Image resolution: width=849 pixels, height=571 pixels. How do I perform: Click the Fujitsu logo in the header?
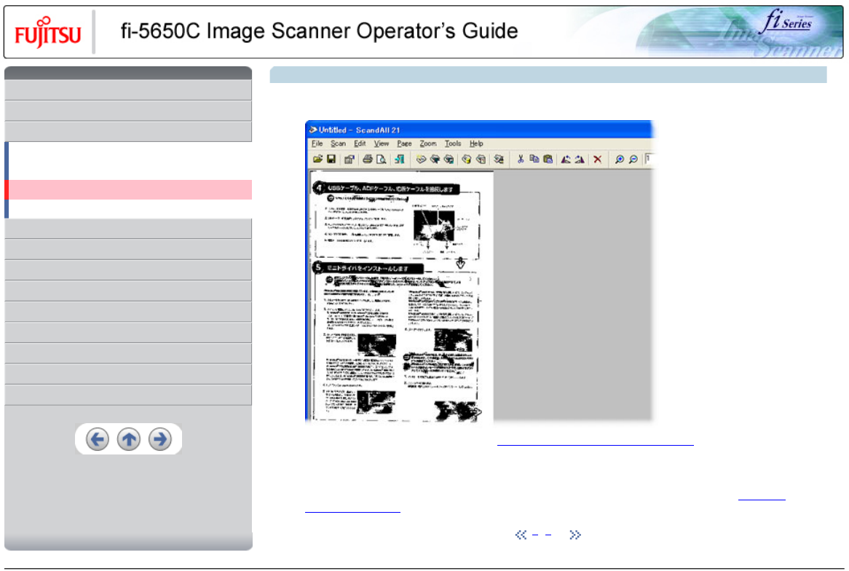[x=47, y=33]
